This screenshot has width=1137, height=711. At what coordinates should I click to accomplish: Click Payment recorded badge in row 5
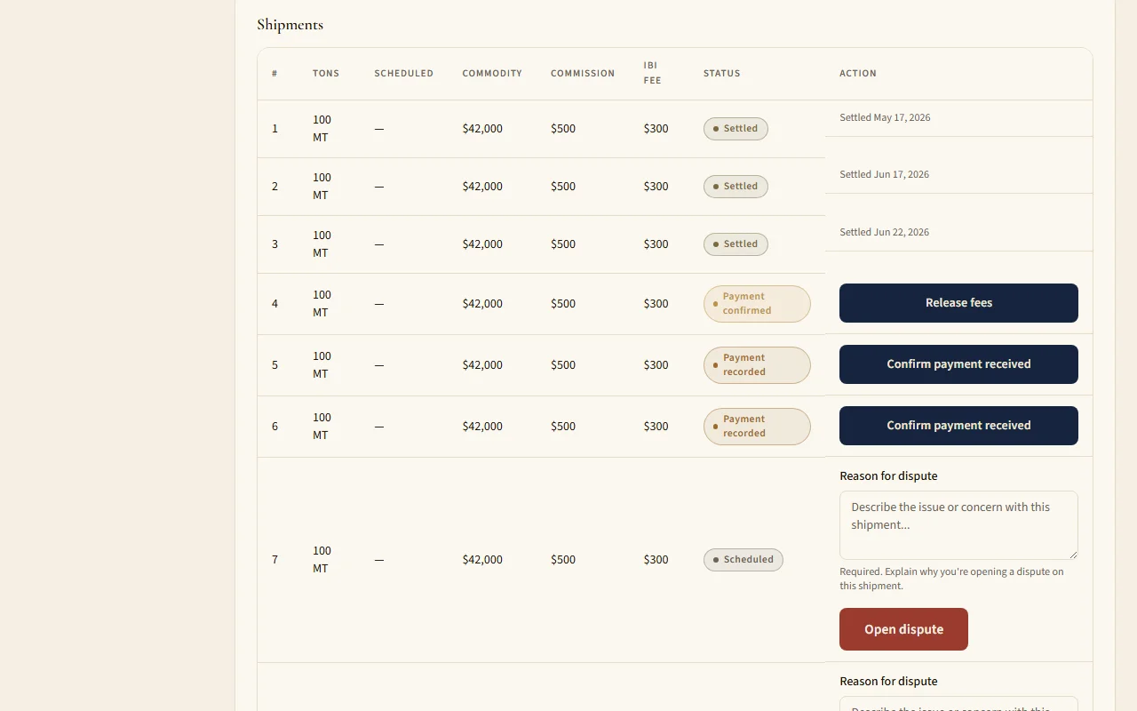pyautogui.click(x=757, y=365)
